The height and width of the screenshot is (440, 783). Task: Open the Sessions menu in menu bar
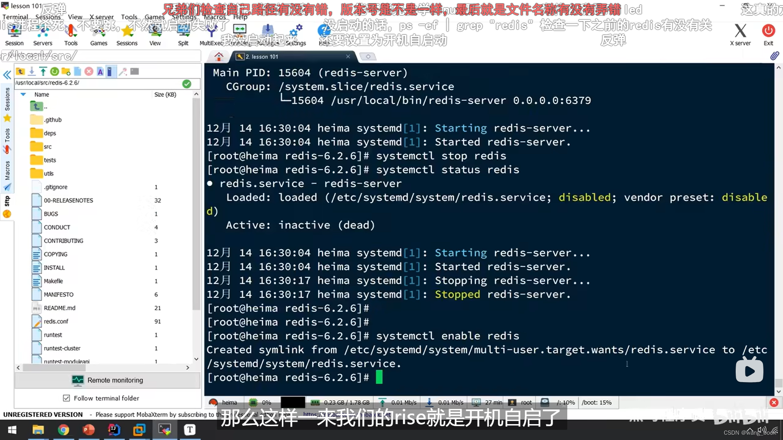(x=47, y=17)
